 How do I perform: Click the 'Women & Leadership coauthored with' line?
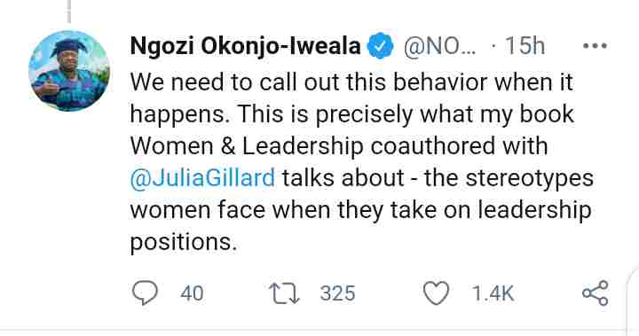click(339, 145)
